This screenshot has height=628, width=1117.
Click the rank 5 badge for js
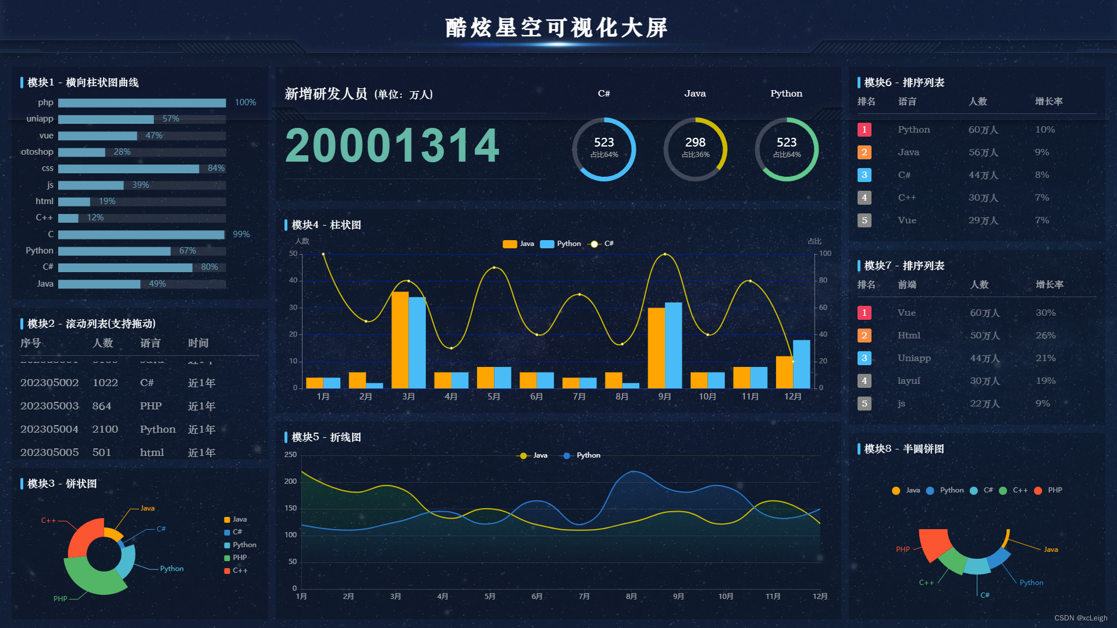click(x=864, y=404)
